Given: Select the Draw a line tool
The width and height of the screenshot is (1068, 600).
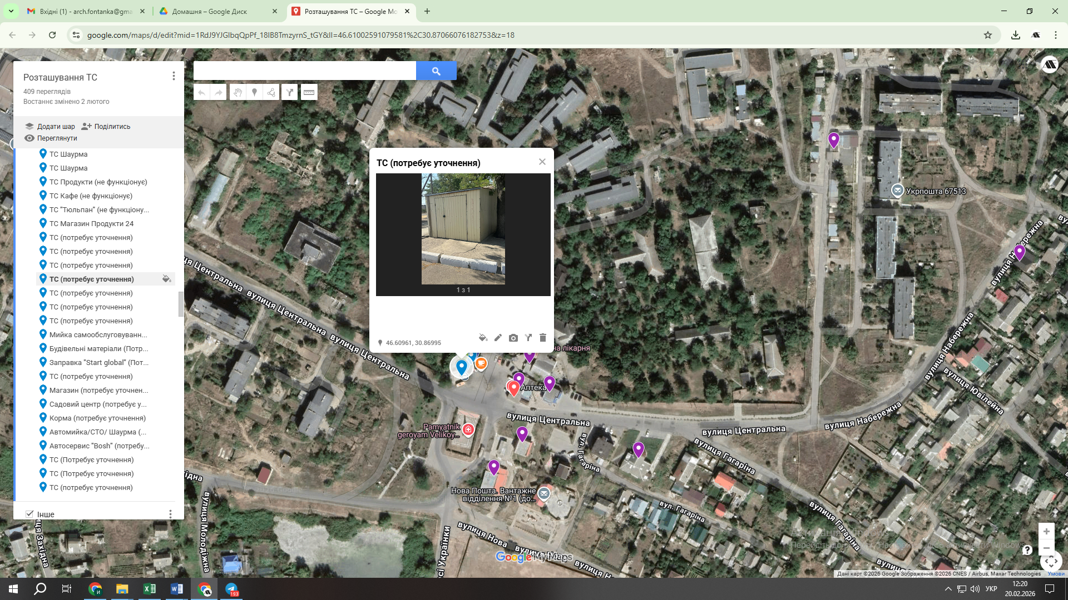Looking at the screenshot, I should pos(271,92).
